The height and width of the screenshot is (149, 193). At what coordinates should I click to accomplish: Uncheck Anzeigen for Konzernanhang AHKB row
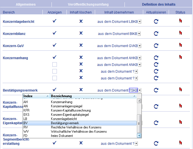pyautogui.click(x=55, y=57)
